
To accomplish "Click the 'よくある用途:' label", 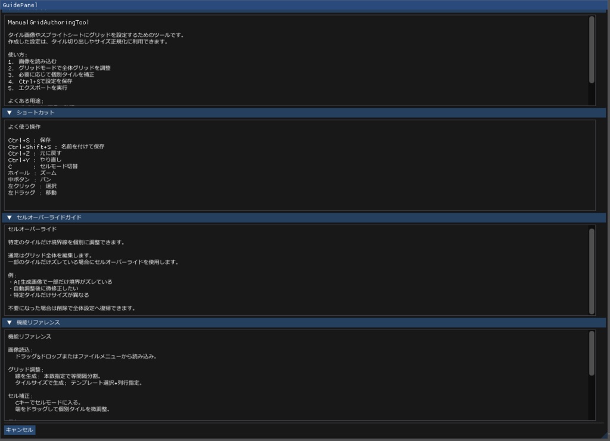I will [x=26, y=101].
